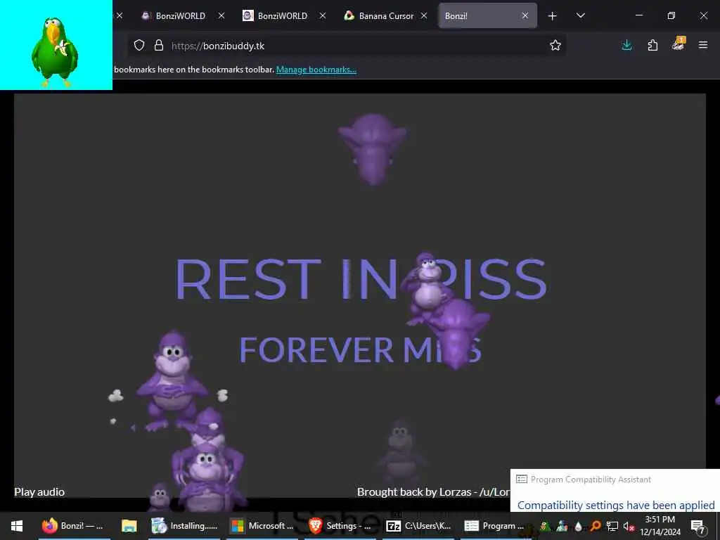
Task: Close the Banana Cursor tab
Action: [x=424, y=15]
